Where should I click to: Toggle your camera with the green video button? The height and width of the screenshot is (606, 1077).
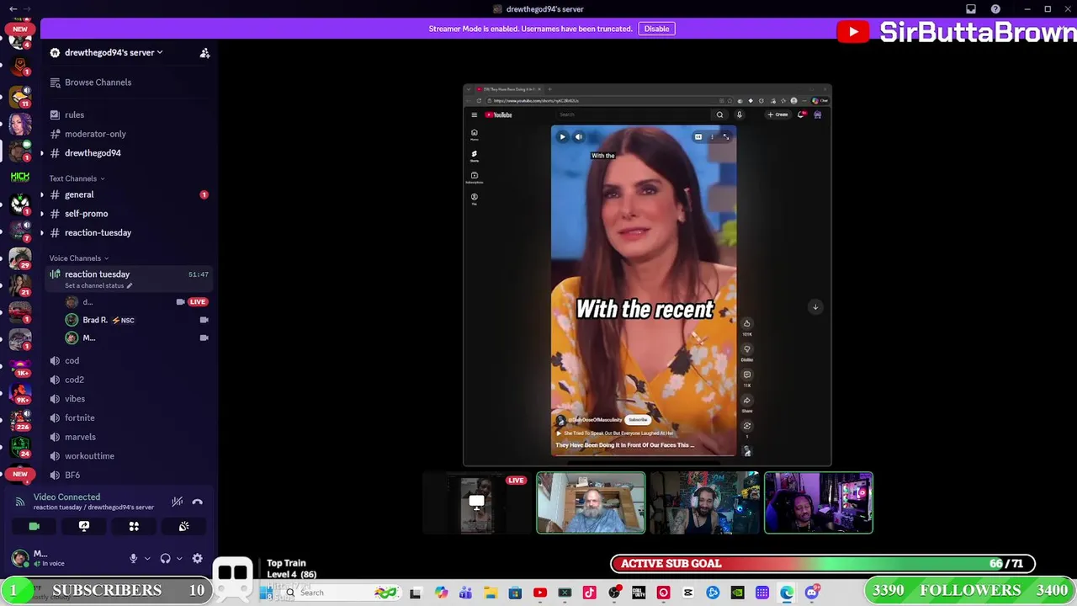click(34, 526)
